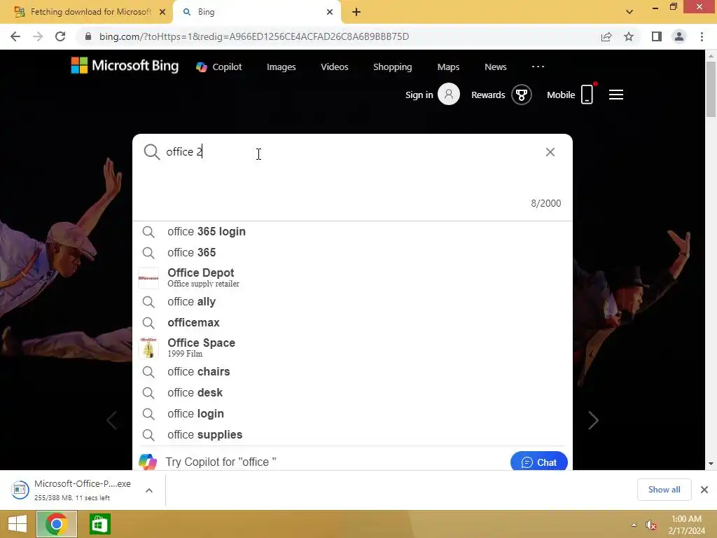
Task: Select the office chairs suggestion
Action: 352,371
